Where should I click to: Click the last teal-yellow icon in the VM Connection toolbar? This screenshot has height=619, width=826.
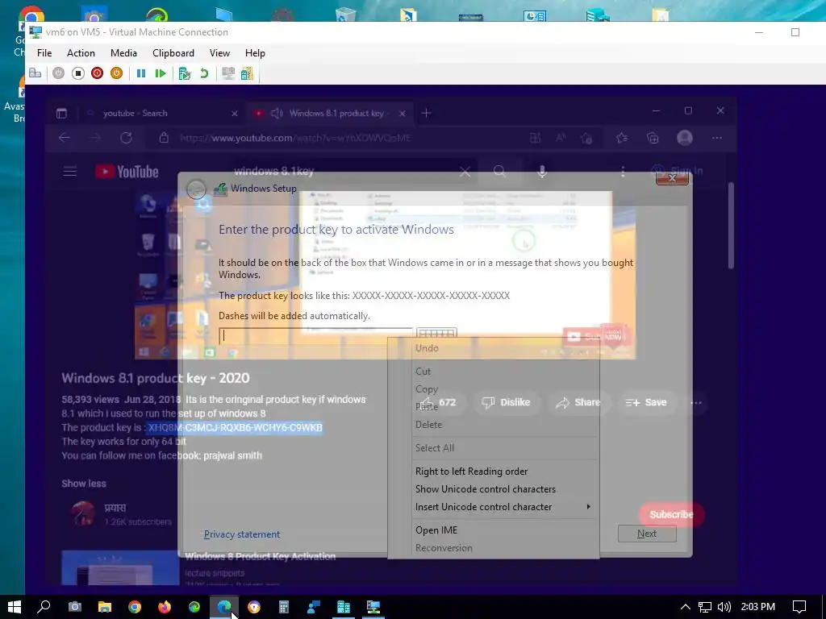click(x=247, y=73)
